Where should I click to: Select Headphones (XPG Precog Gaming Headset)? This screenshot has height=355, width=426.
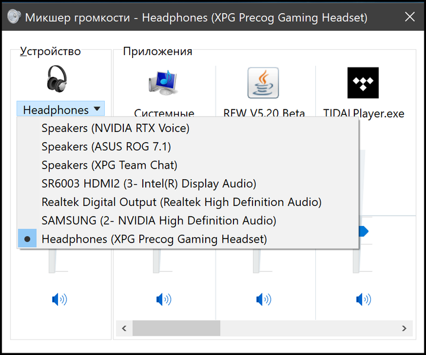tap(188, 239)
